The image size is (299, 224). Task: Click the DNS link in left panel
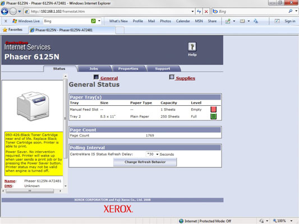click(x=8, y=186)
